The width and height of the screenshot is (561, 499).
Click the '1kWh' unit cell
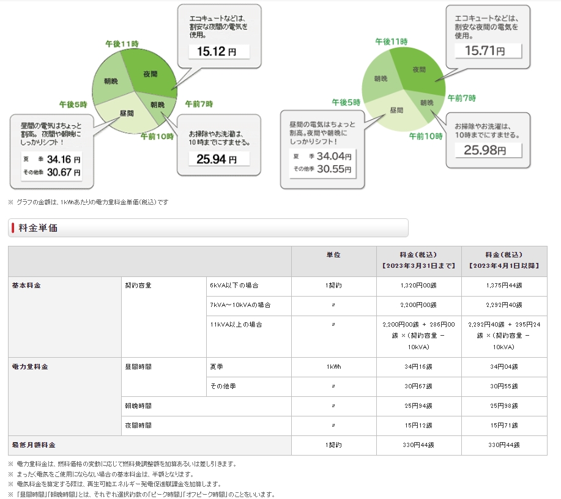tap(333, 367)
